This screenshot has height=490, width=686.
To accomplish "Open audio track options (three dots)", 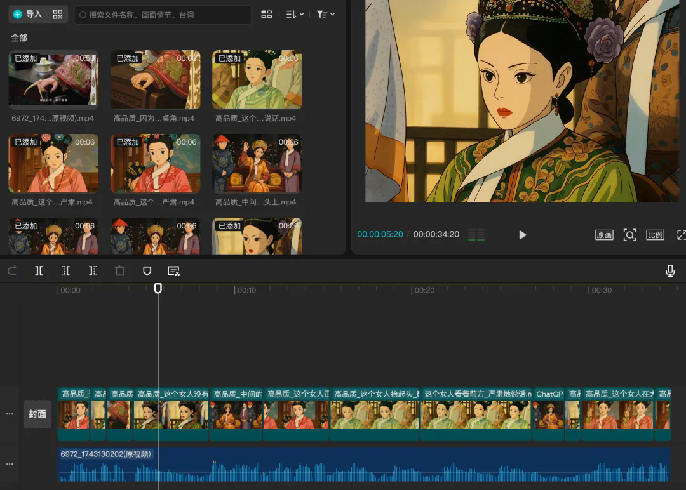I will (x=10, y=464).
